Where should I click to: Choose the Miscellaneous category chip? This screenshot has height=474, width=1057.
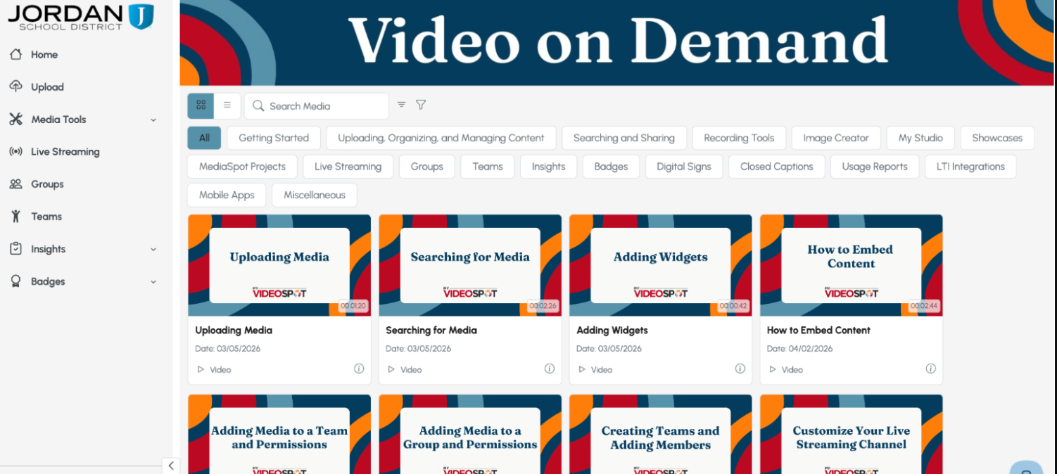[x=315, y=195]
